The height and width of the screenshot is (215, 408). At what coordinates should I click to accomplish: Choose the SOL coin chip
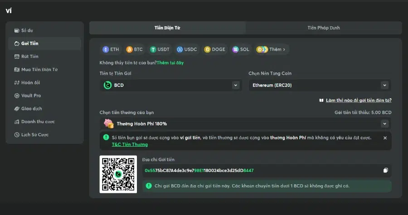(241, 49)
